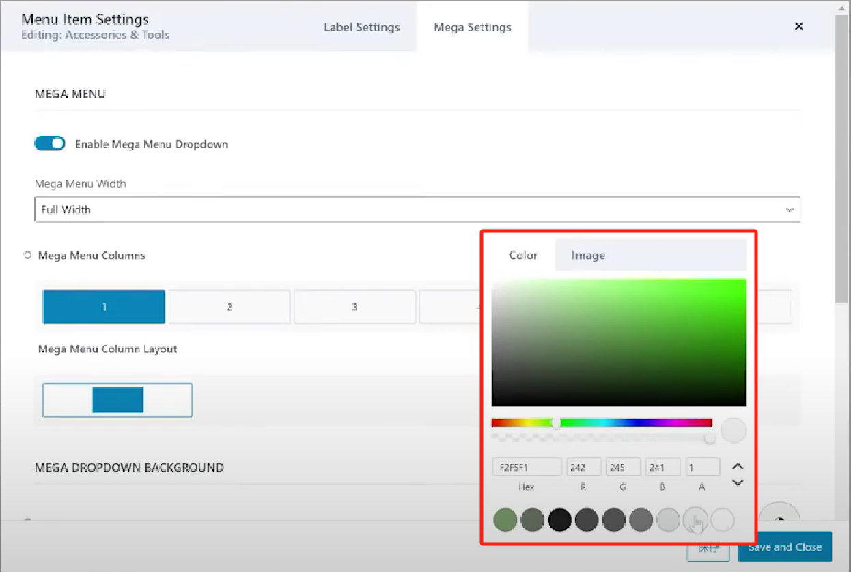Choose 2 mega menu columns
This screenshot has height=572, width=851.
point(229,307)
